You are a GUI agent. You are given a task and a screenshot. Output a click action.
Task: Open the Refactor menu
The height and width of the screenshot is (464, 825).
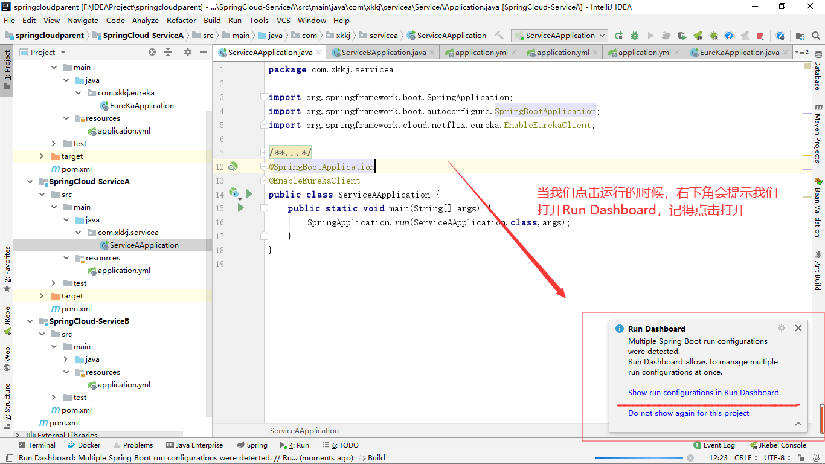coord(181,20)
